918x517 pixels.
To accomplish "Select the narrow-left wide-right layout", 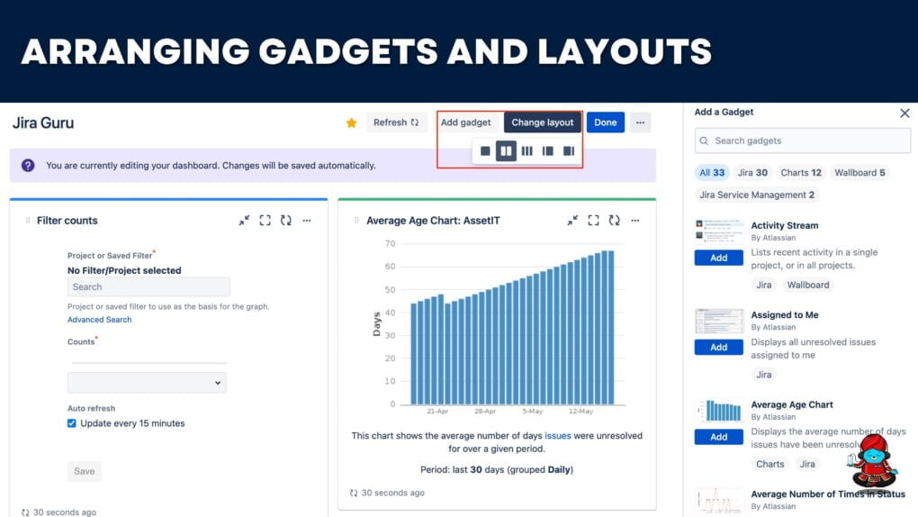I will click(x=548, y=151).
